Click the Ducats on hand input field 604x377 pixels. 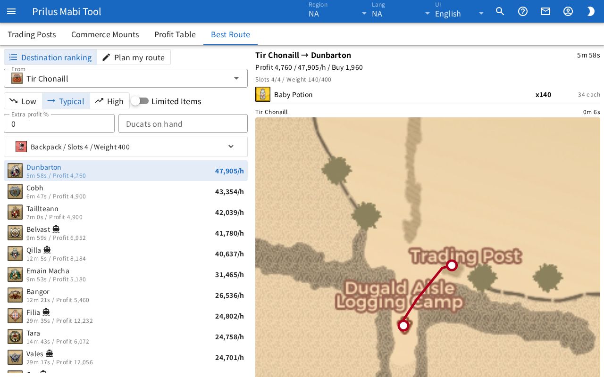click(x=183, y=123)
